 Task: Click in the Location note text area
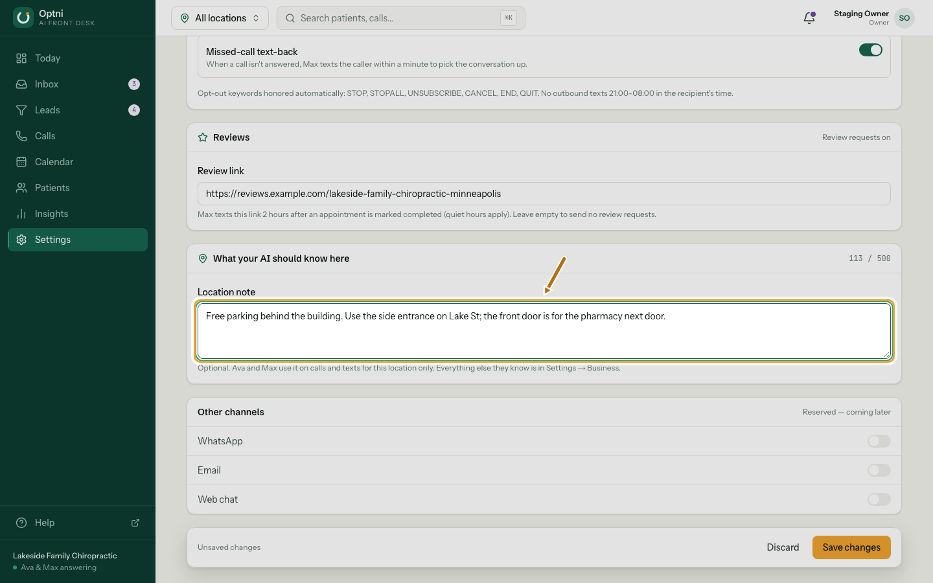pos(544,330)
